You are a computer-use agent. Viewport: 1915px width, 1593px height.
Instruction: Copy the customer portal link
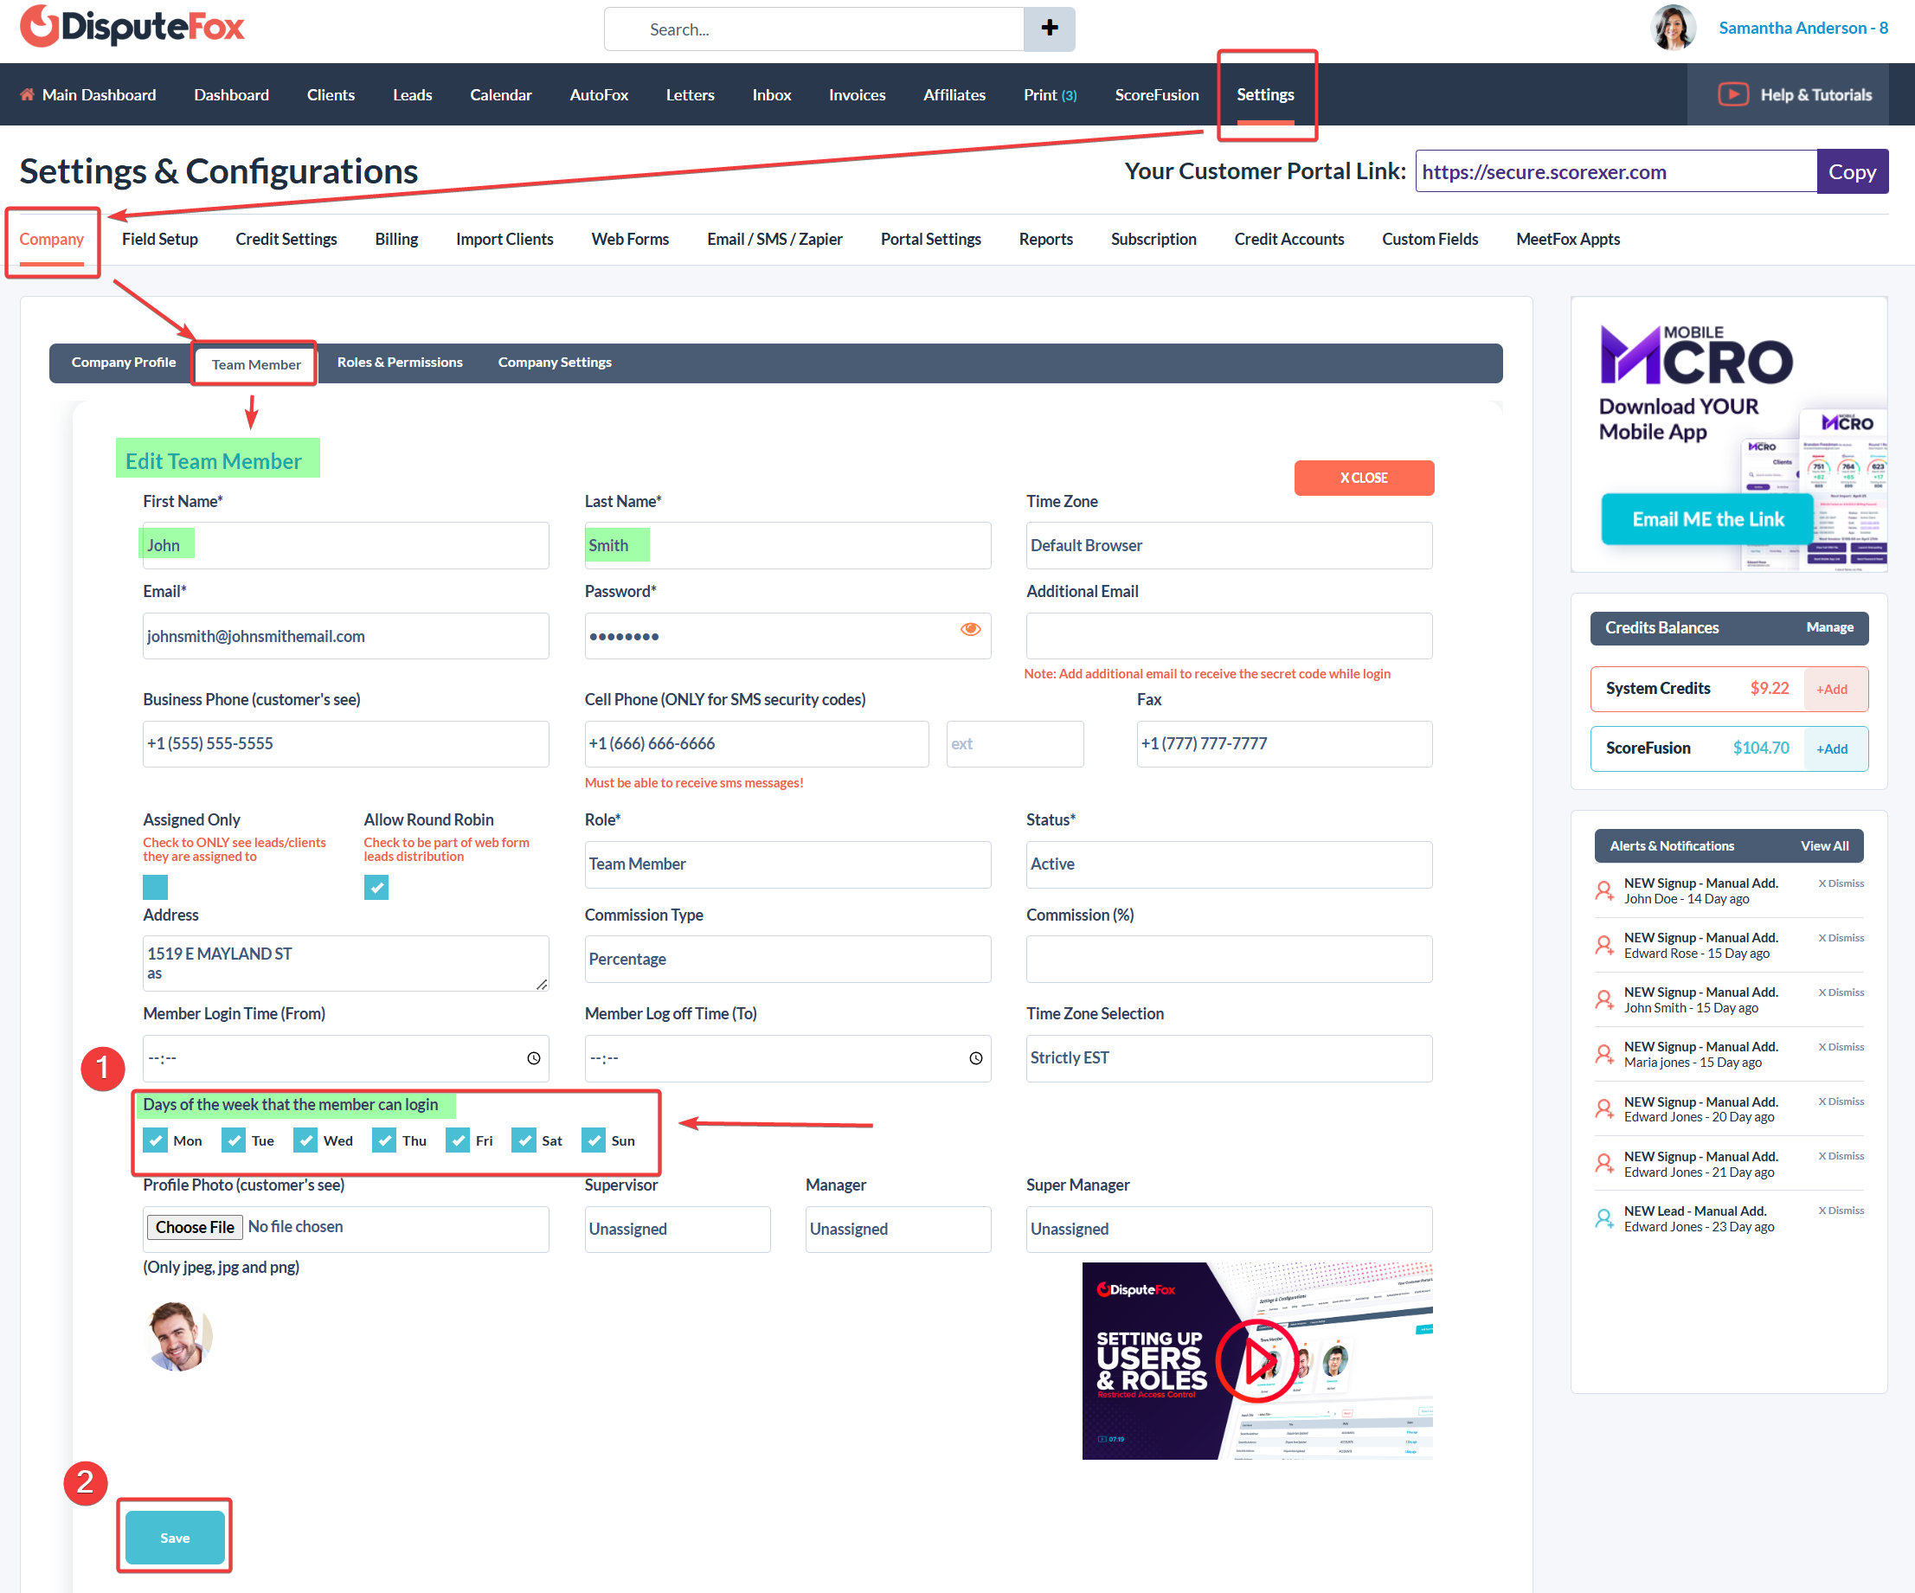click(x=1851, y=171)
